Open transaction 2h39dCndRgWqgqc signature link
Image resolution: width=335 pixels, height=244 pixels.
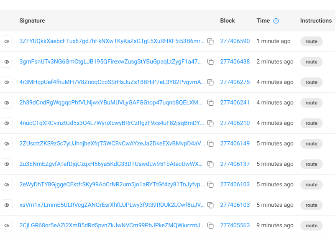coord(111,102)
